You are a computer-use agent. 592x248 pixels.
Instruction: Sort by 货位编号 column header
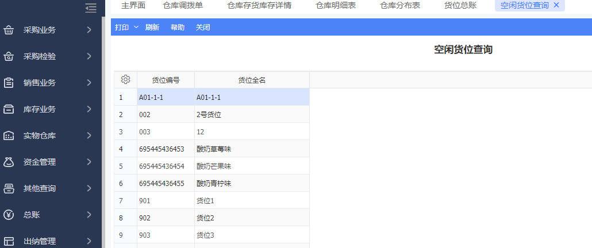tap(166, 80)
